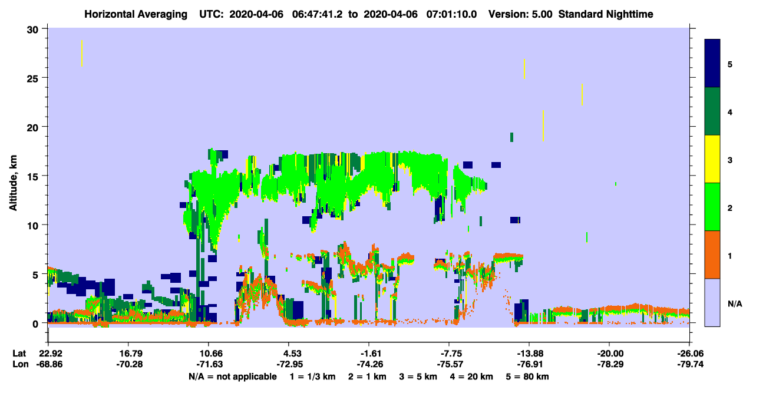Click the colorbar label 'N/A'

734,303
